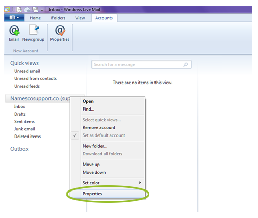
Task: Click the send/receive quick access icon
Action: [x=35, y=10]
